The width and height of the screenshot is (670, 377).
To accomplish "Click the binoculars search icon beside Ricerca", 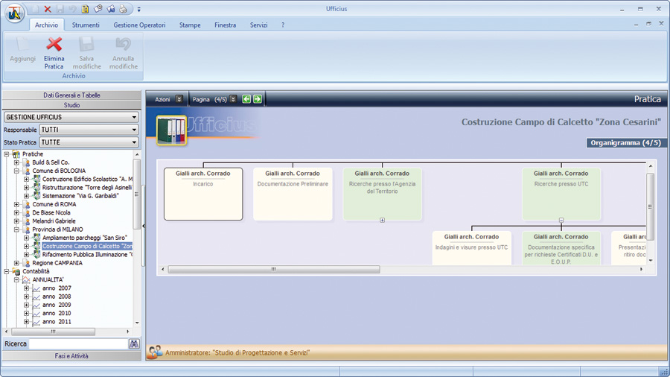I will tap(134, 343).
